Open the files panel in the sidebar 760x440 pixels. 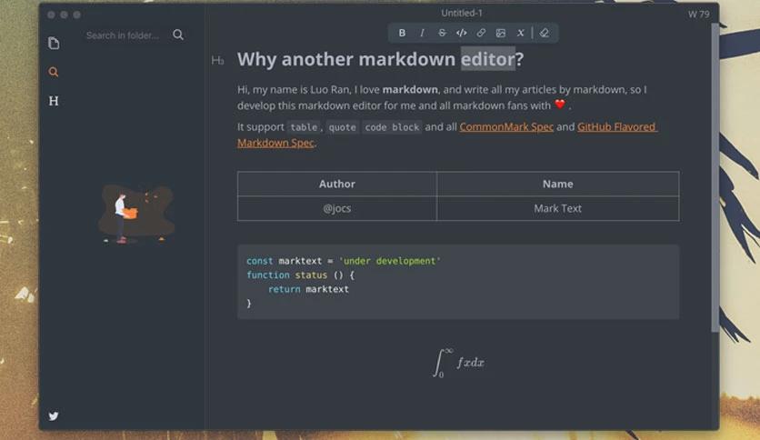click(54, 43)
